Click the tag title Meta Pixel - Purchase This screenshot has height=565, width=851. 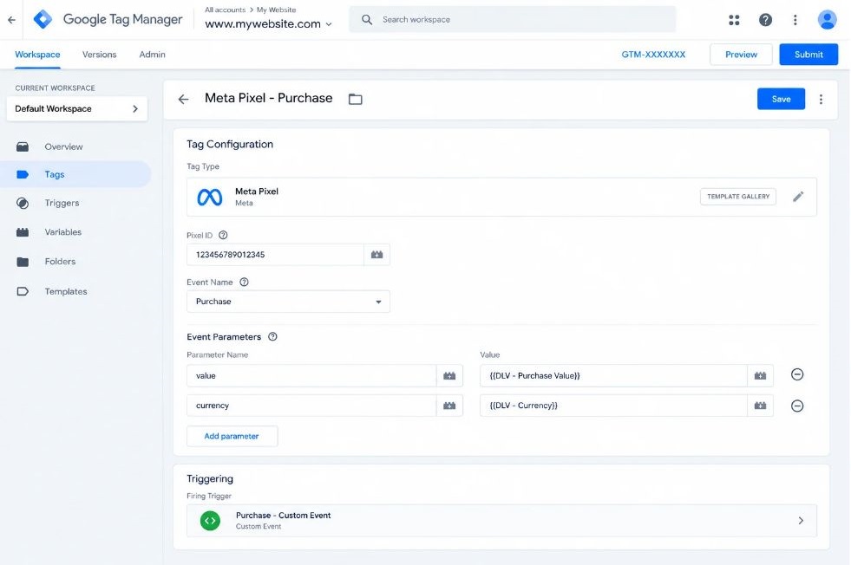point(269,98)
